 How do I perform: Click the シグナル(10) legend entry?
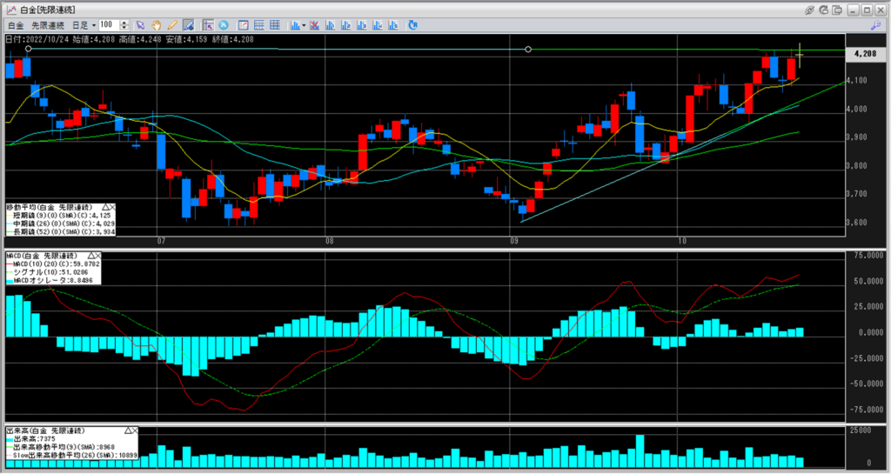tap(48, 272)
